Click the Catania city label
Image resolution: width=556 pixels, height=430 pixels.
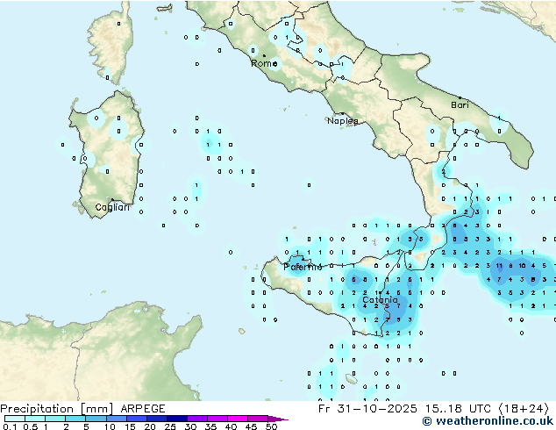click(380, 300)
